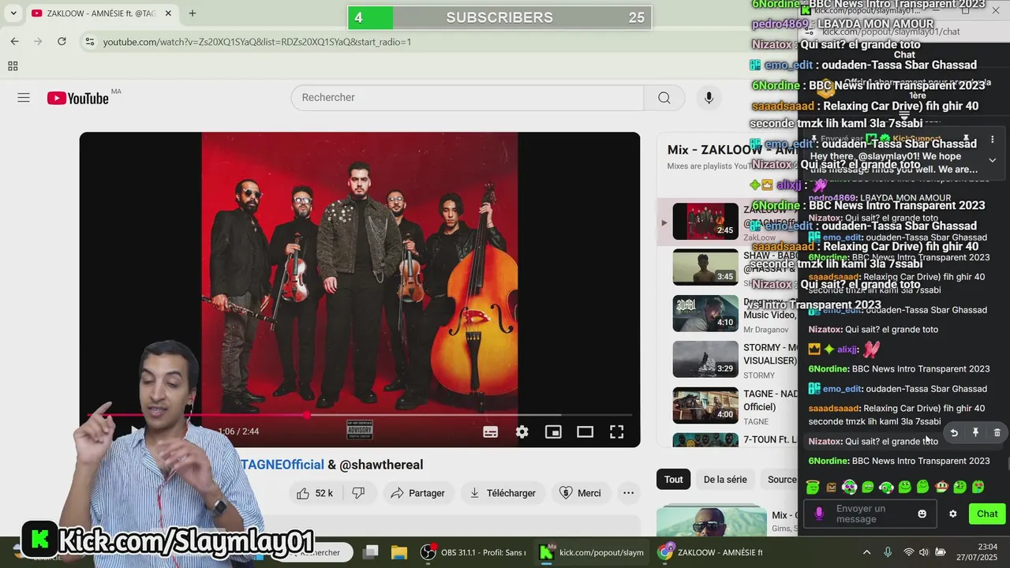Click the emo_edit username in the chat
Image resolution: width=1010 pixels, height=568 pixels.
pyautogui.click(x=842, y=389)
